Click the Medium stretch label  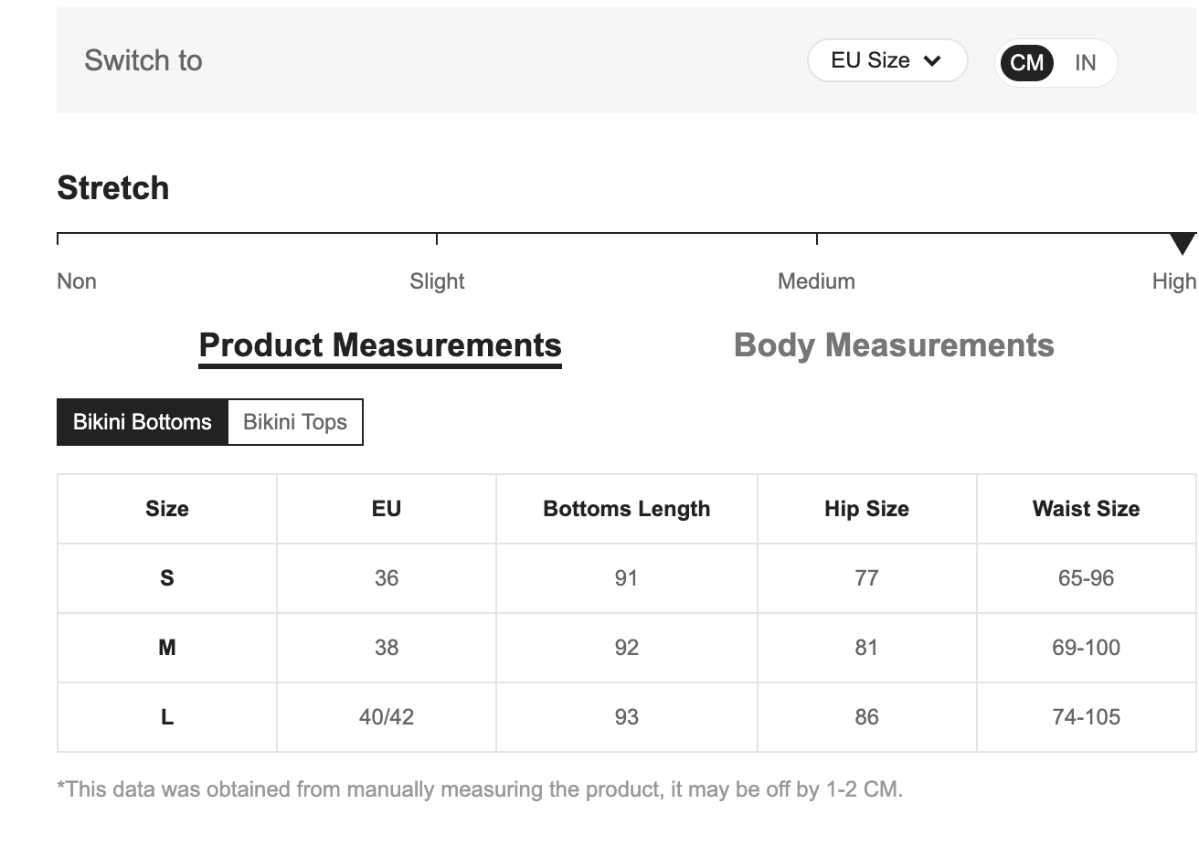pos(816,281)
